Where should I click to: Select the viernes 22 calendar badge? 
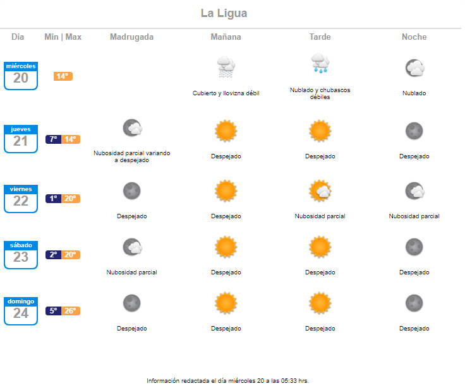click(21, 199)
